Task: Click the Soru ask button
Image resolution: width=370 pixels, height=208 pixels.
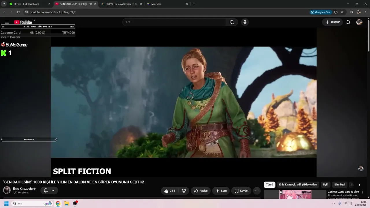Action: 221,191
